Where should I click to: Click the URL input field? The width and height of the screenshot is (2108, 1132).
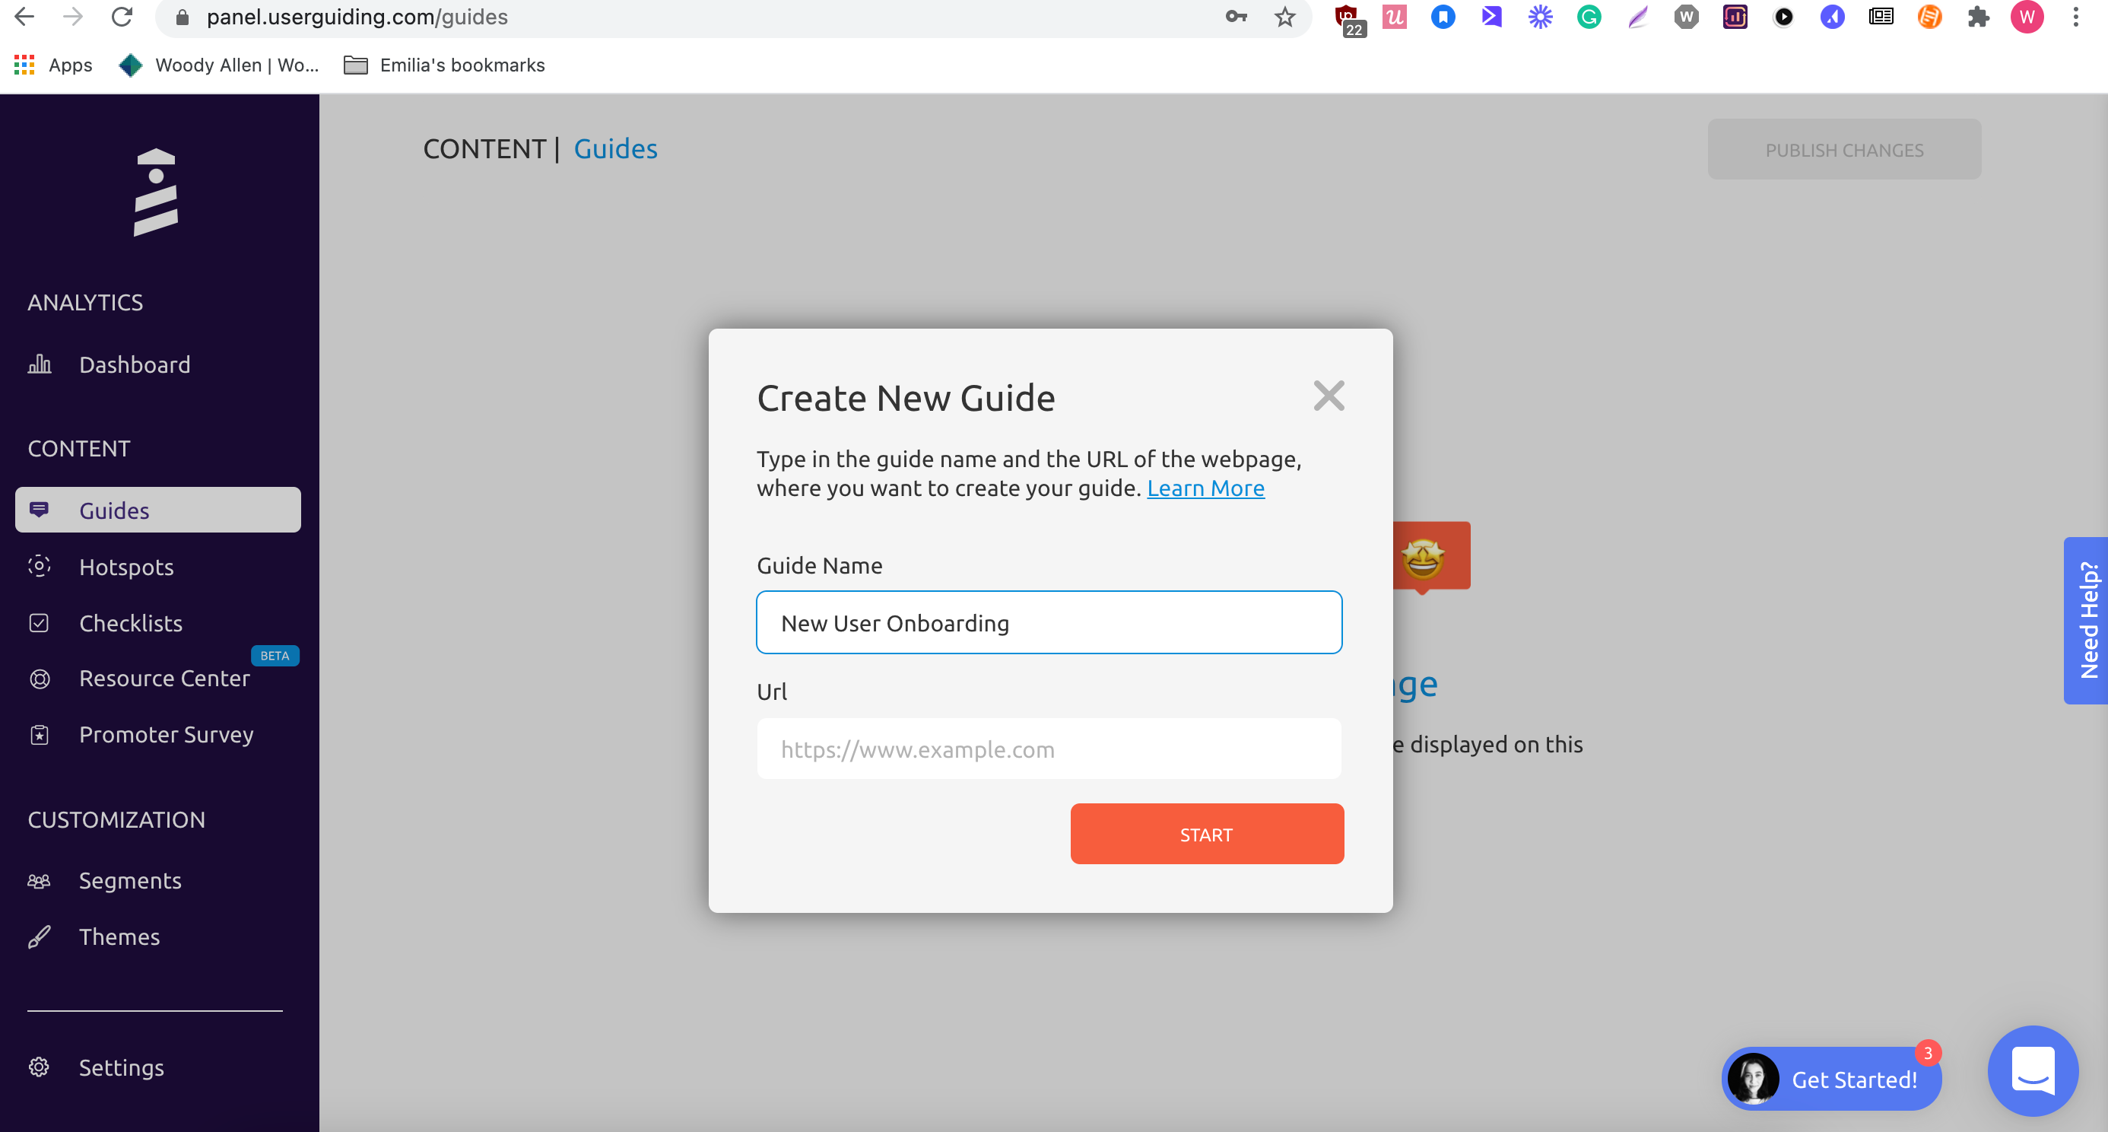(1049, 749)
